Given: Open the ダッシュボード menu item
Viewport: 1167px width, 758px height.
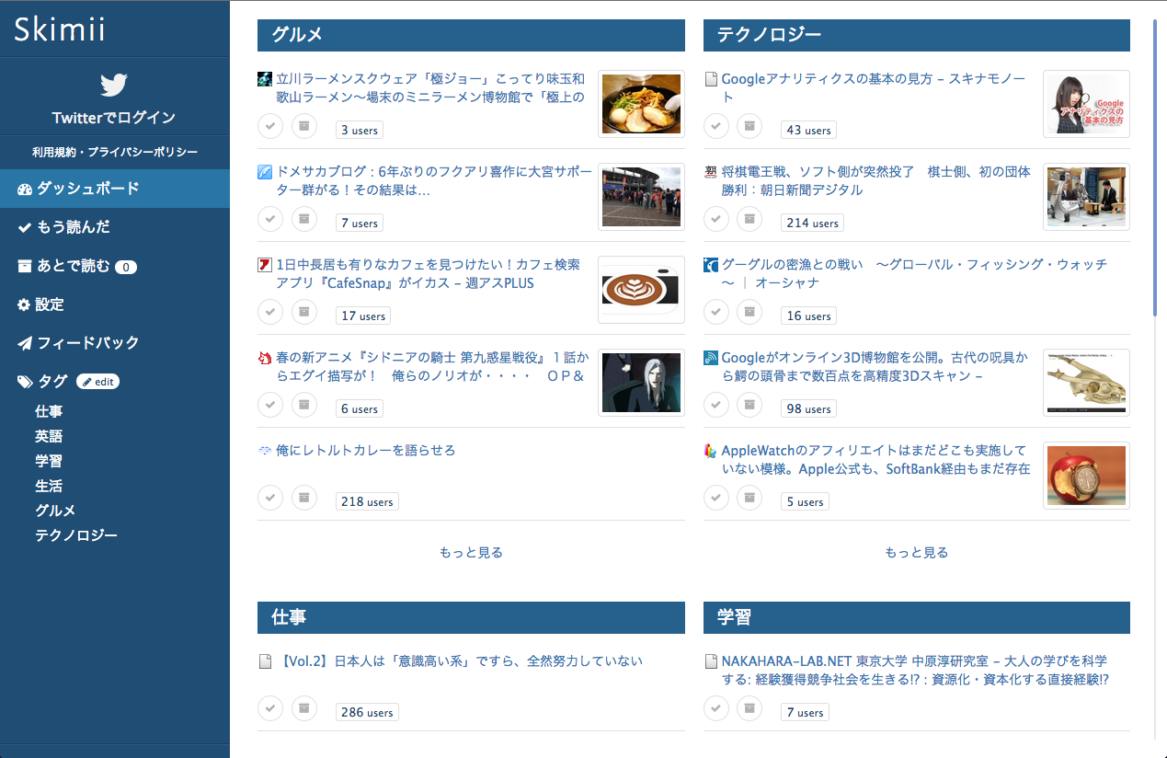Looking at the screenshot, I should tap(87, 189).
